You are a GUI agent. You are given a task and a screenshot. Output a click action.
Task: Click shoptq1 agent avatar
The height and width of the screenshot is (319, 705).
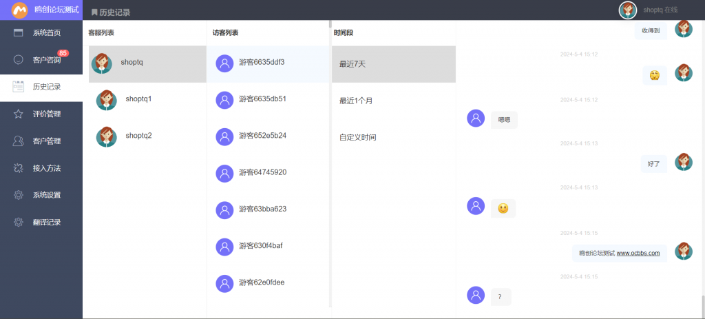click(x=107, y=100)
